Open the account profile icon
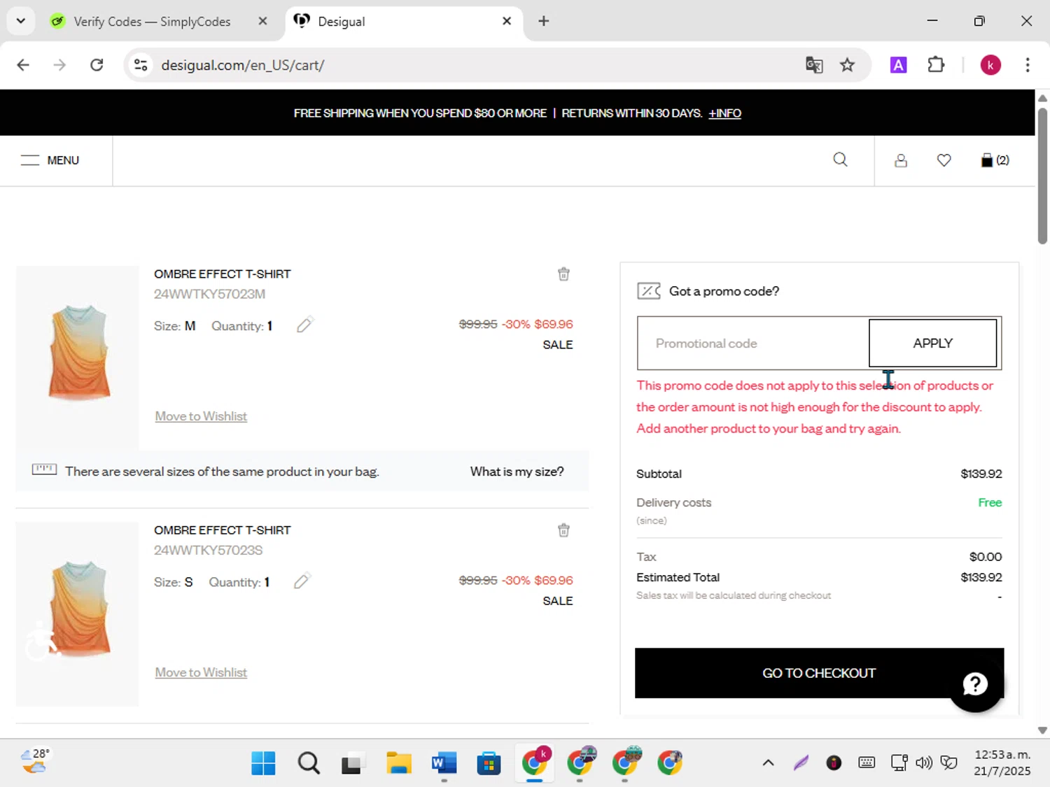The height and width of the screenshot is (787, 1050). pyautogui.click(x=901, y=161)
